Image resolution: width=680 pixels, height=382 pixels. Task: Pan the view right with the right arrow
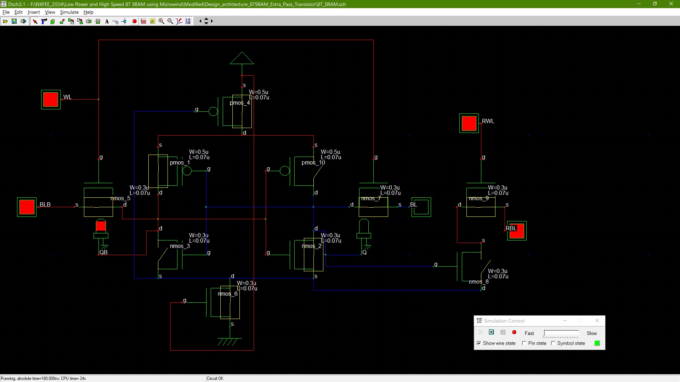coord(212,21)
